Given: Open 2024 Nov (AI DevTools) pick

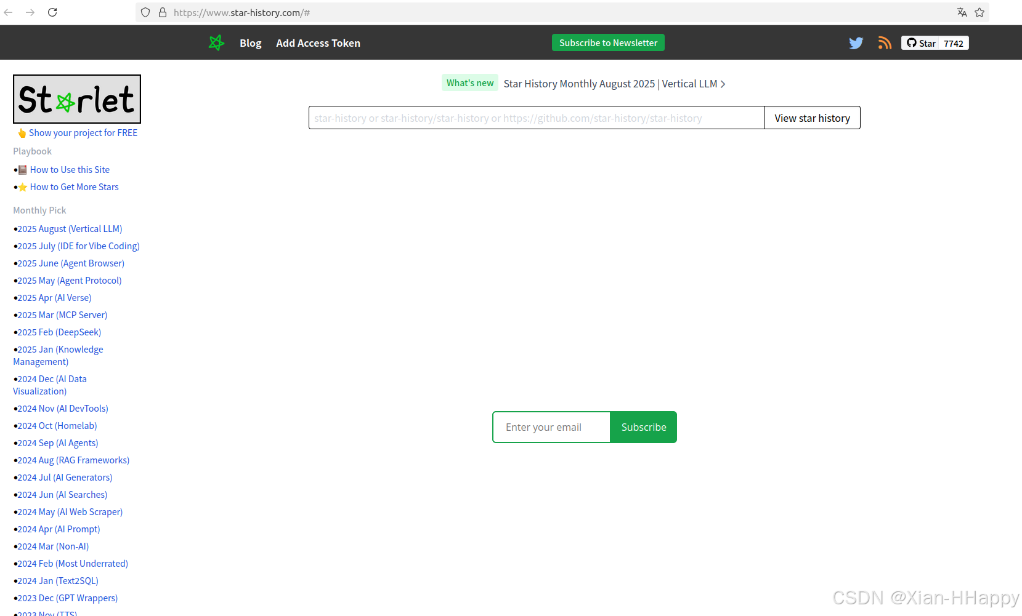Looking at the screenshot, I should coord(63,409).
